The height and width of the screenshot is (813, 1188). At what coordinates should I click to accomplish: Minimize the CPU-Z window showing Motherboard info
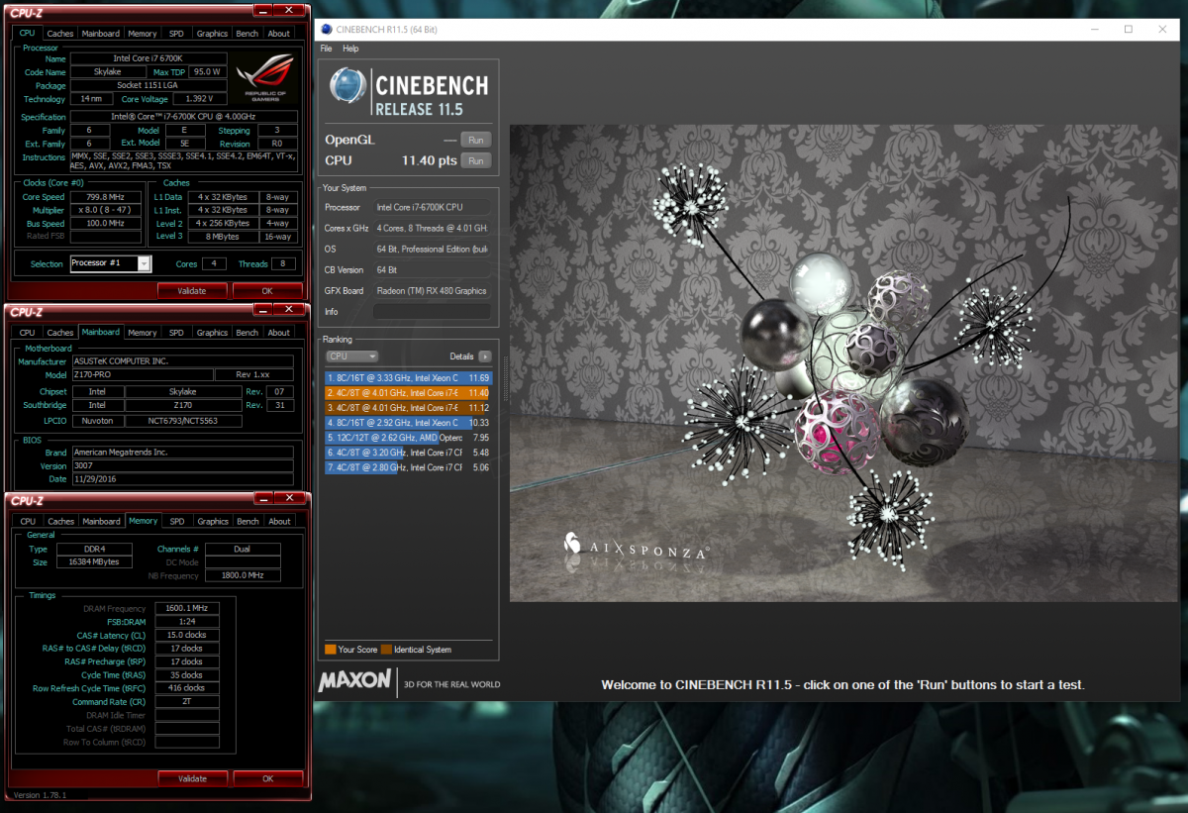[261, 310]
